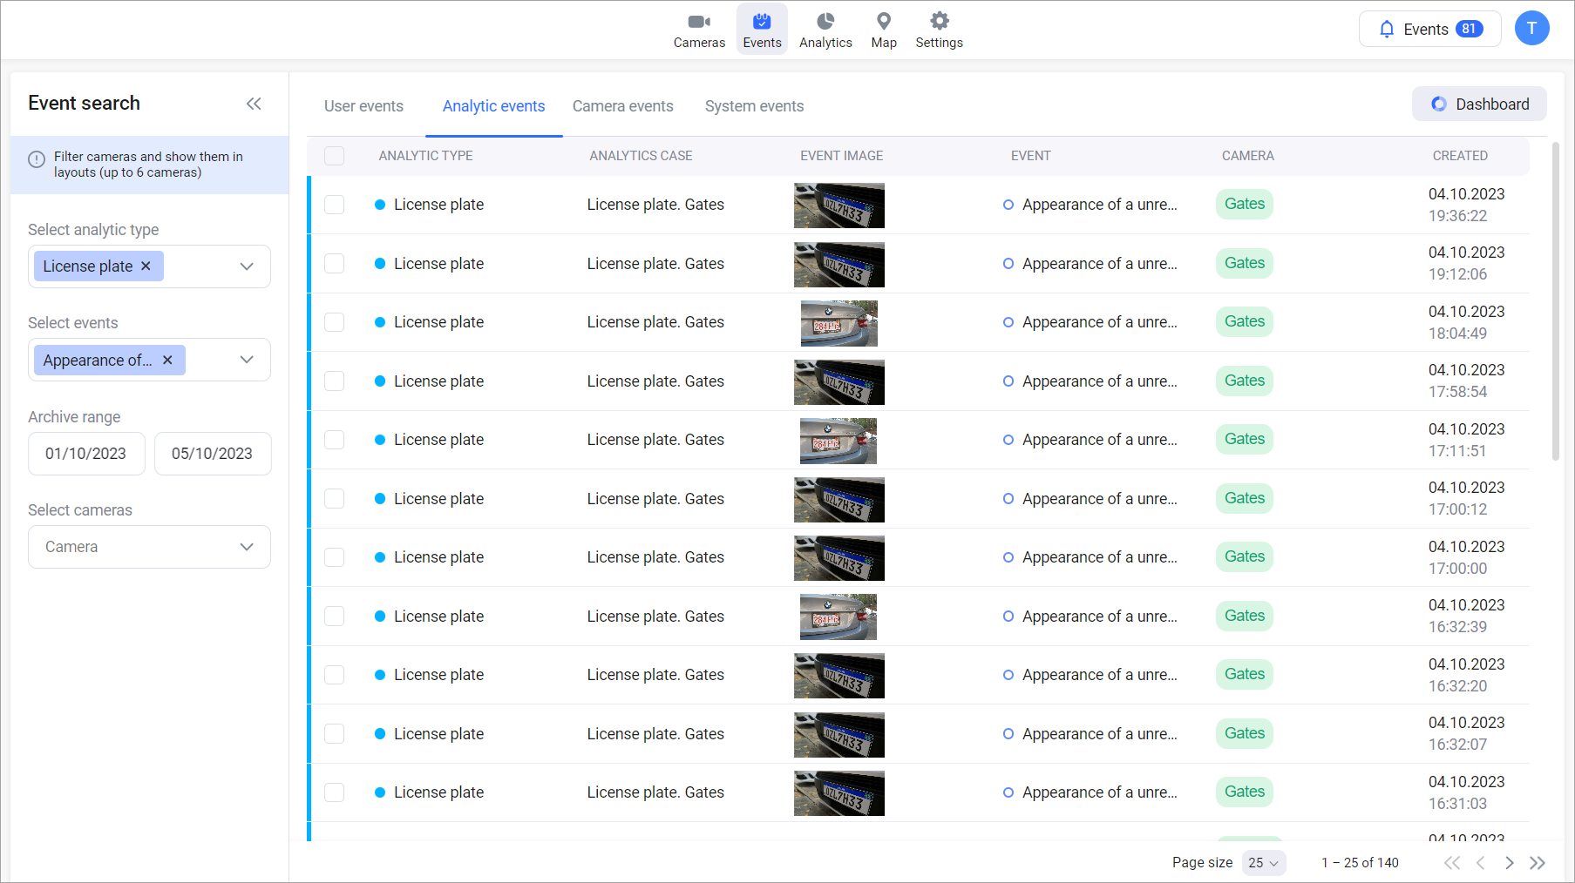The height and width of the screenshot is (883, 1575).
Task: Jump to the last results page
Action: [1538, 863]
